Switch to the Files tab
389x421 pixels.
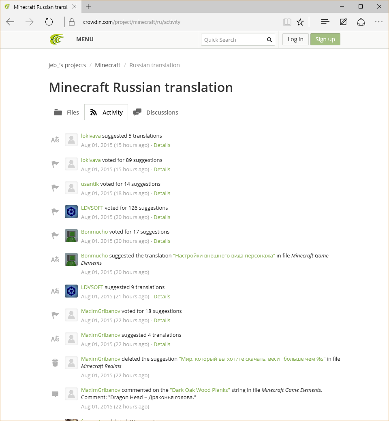66,112
